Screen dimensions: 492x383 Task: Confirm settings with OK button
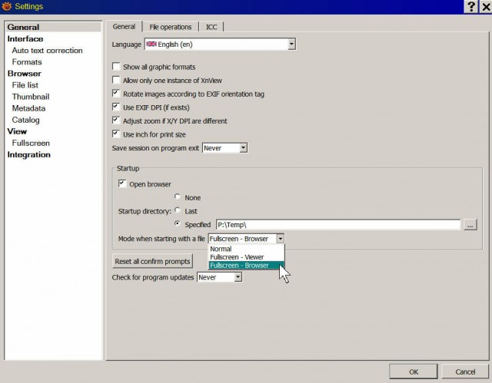coord(414,371)
